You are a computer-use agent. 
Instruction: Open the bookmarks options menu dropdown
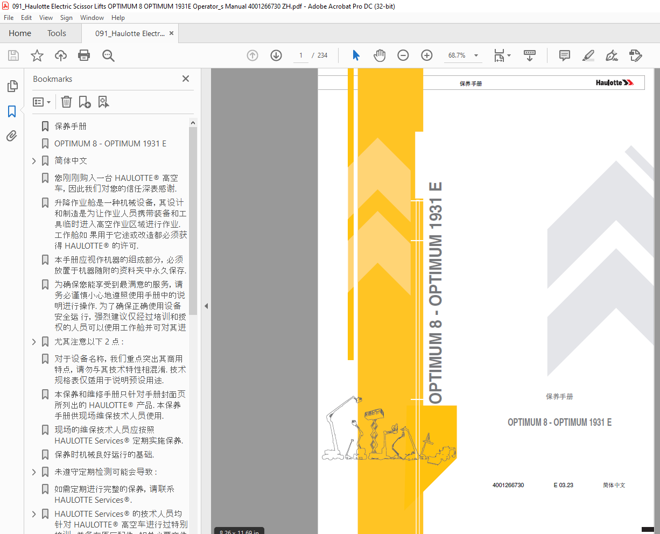[41, 102]
